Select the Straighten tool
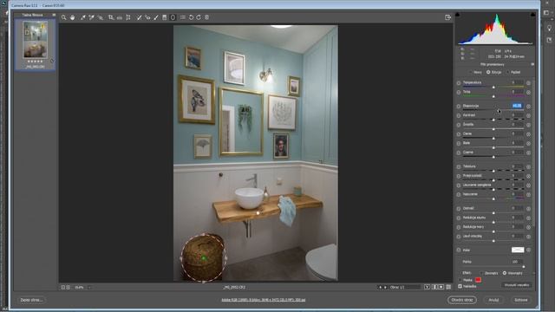This screenshot has width=555, height=312. pyautogui.click(x=120, y=17)
